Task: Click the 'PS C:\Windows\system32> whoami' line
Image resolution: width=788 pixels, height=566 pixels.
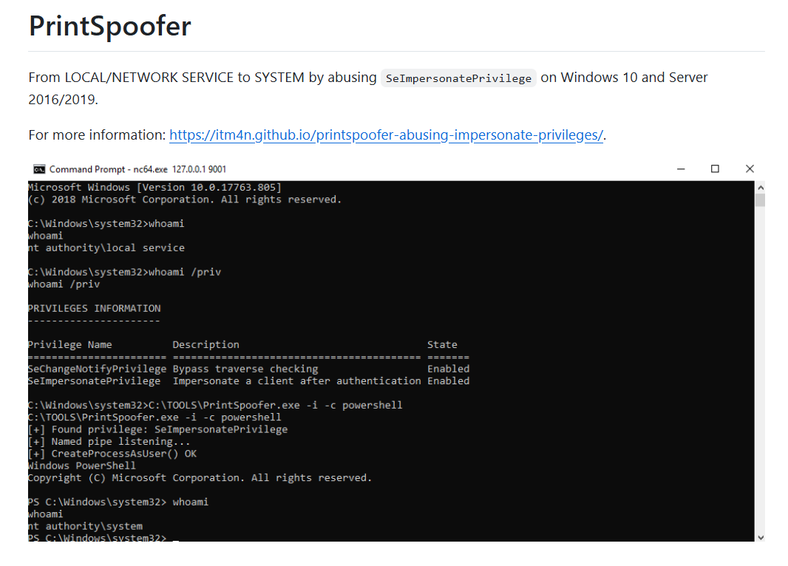Action: (118, 502)
